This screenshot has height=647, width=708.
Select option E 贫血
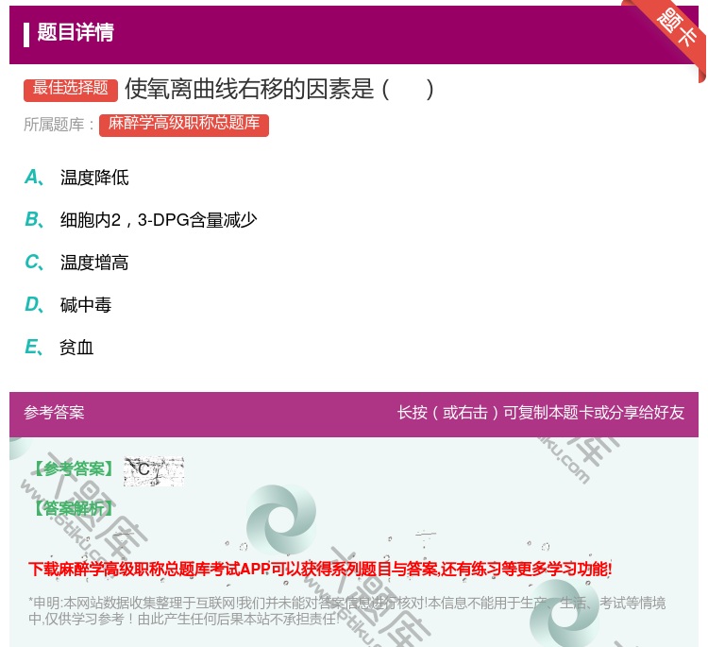pos(59,348)
